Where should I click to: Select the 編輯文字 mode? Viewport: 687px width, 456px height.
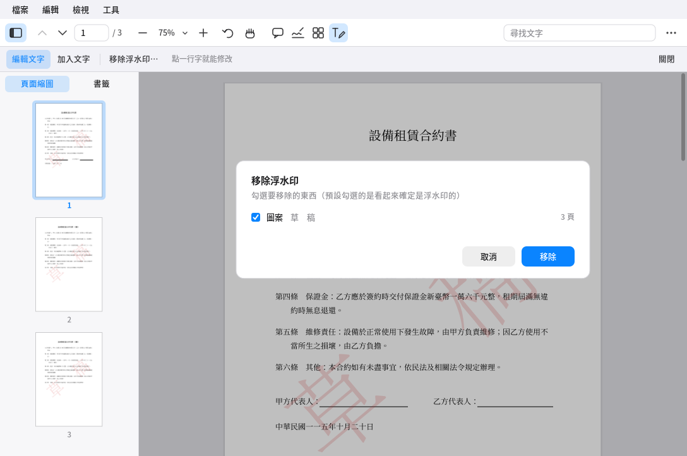28,59
